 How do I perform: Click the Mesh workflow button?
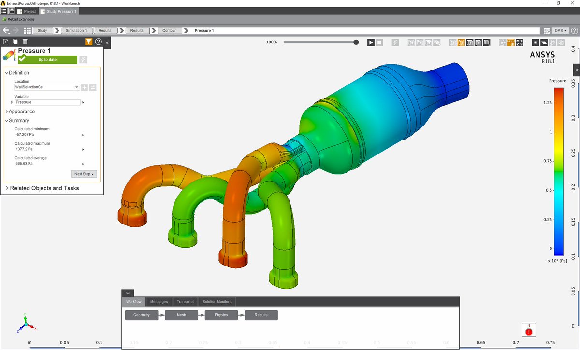[x=181, y=315]
